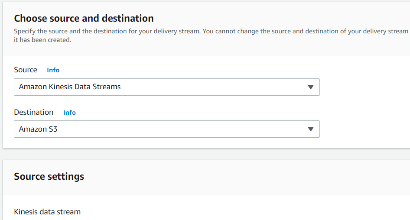Click the Source dropdown arrow icon
The width and height of the screenshot is (410, 220).
pyautogui.click(x=310, y=87)
